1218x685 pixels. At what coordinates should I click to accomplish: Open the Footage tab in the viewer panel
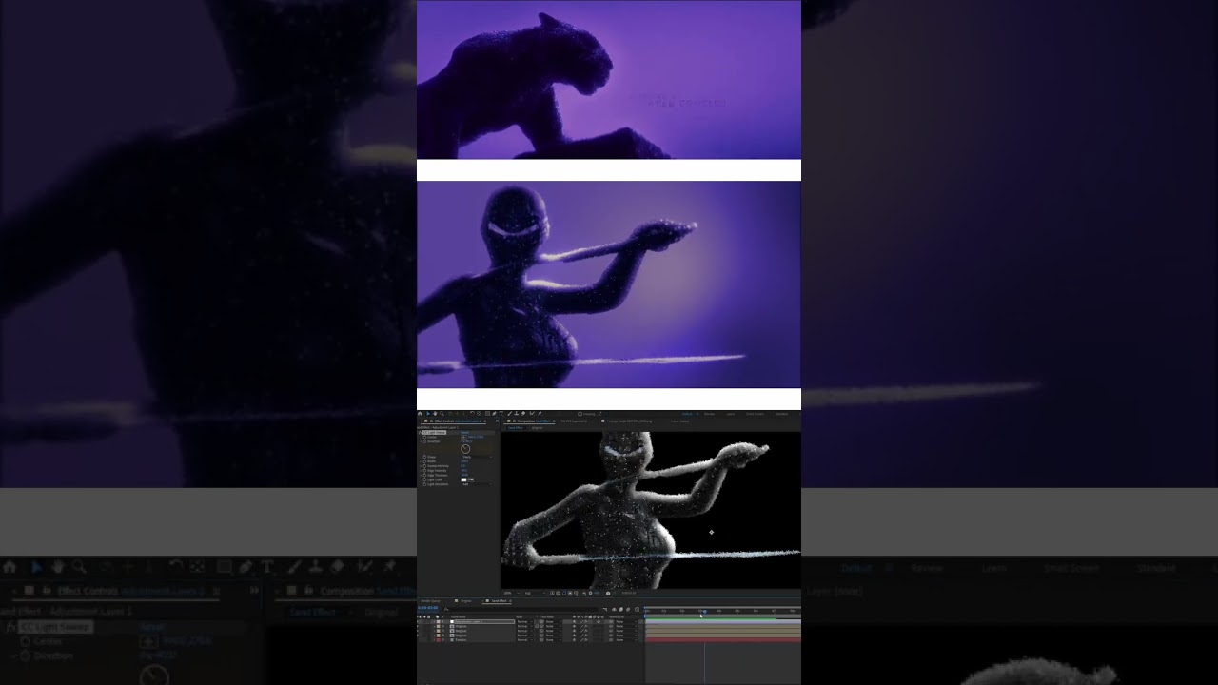click(630, 421)
